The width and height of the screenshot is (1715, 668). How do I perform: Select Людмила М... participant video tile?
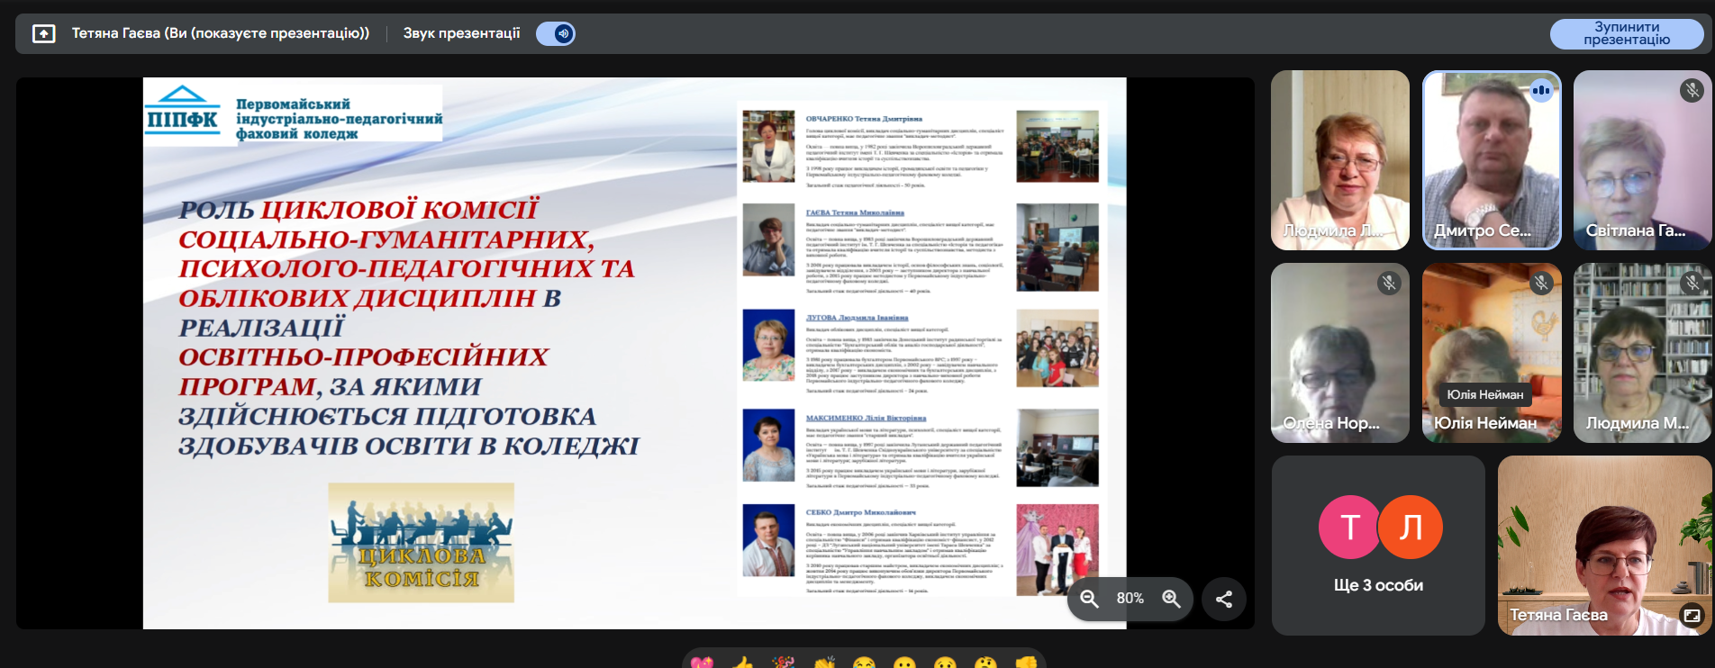point(1643,353)
